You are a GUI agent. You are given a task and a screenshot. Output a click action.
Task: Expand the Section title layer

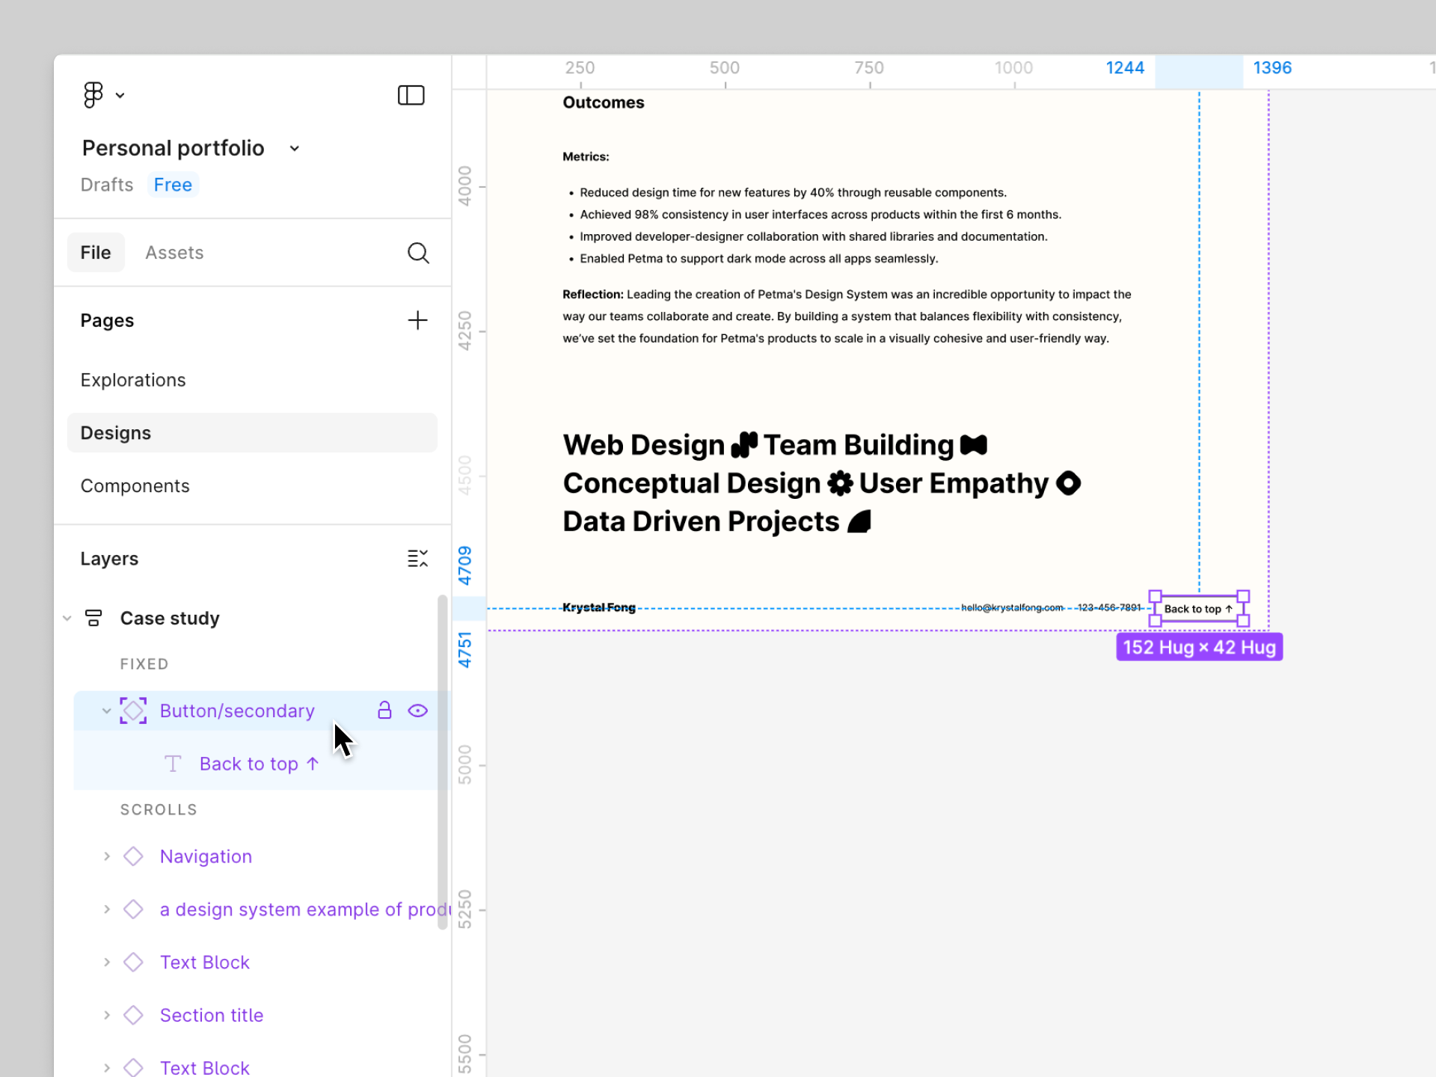click(107, 1015)
